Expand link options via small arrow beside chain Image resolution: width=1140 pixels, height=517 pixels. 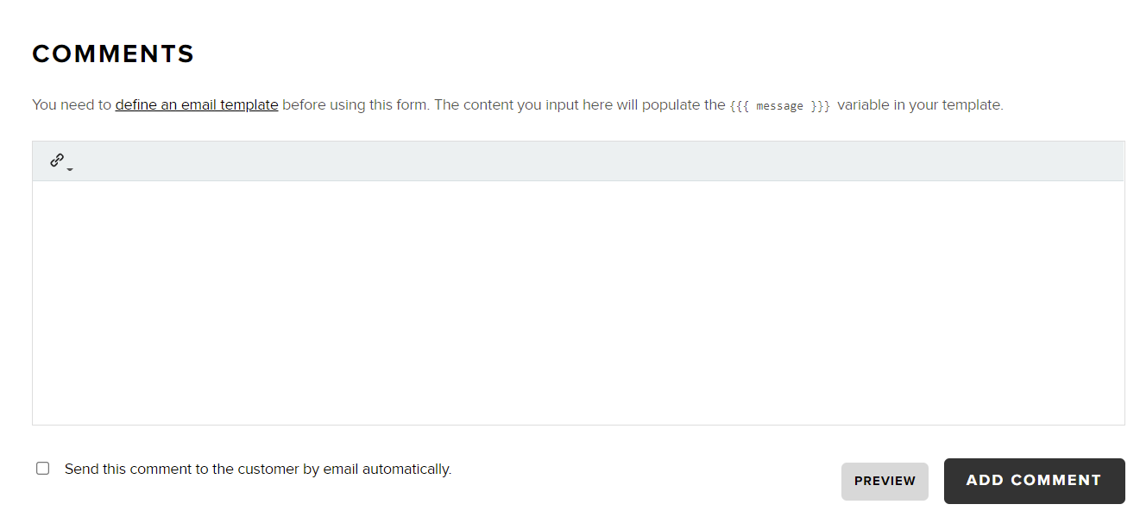(x=70, y=169)
